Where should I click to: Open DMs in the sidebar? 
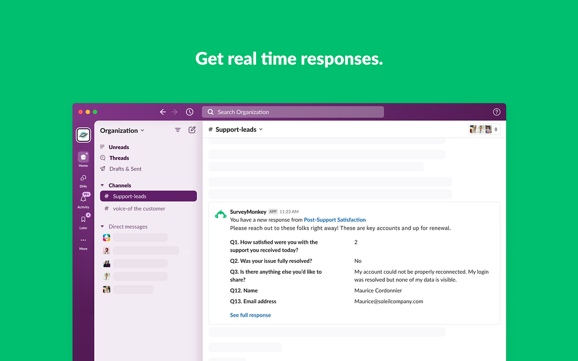click(x=83, y=181)
